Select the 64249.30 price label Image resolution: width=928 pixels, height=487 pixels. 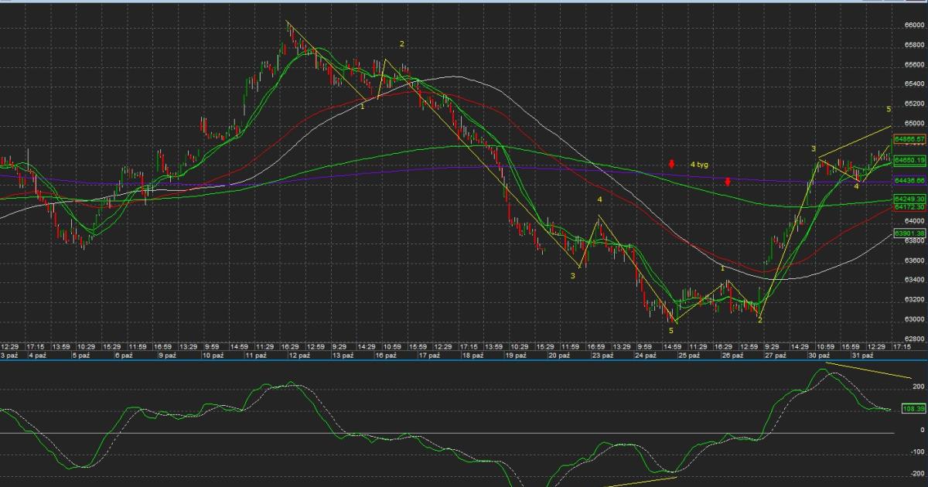909,199
